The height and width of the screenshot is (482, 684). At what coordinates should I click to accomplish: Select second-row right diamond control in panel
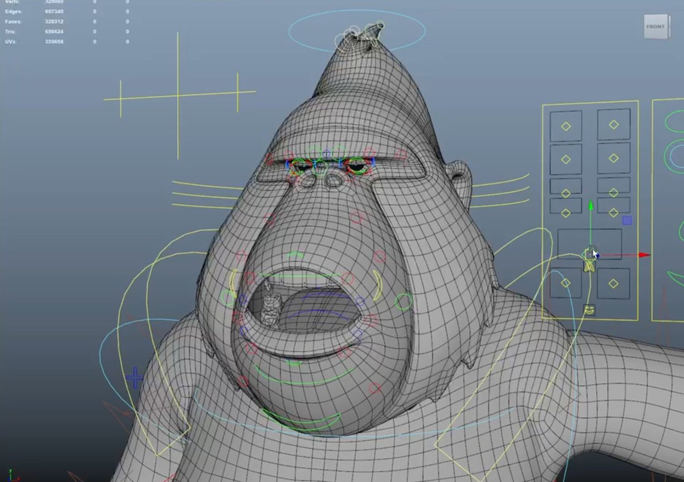coord(614,158)
